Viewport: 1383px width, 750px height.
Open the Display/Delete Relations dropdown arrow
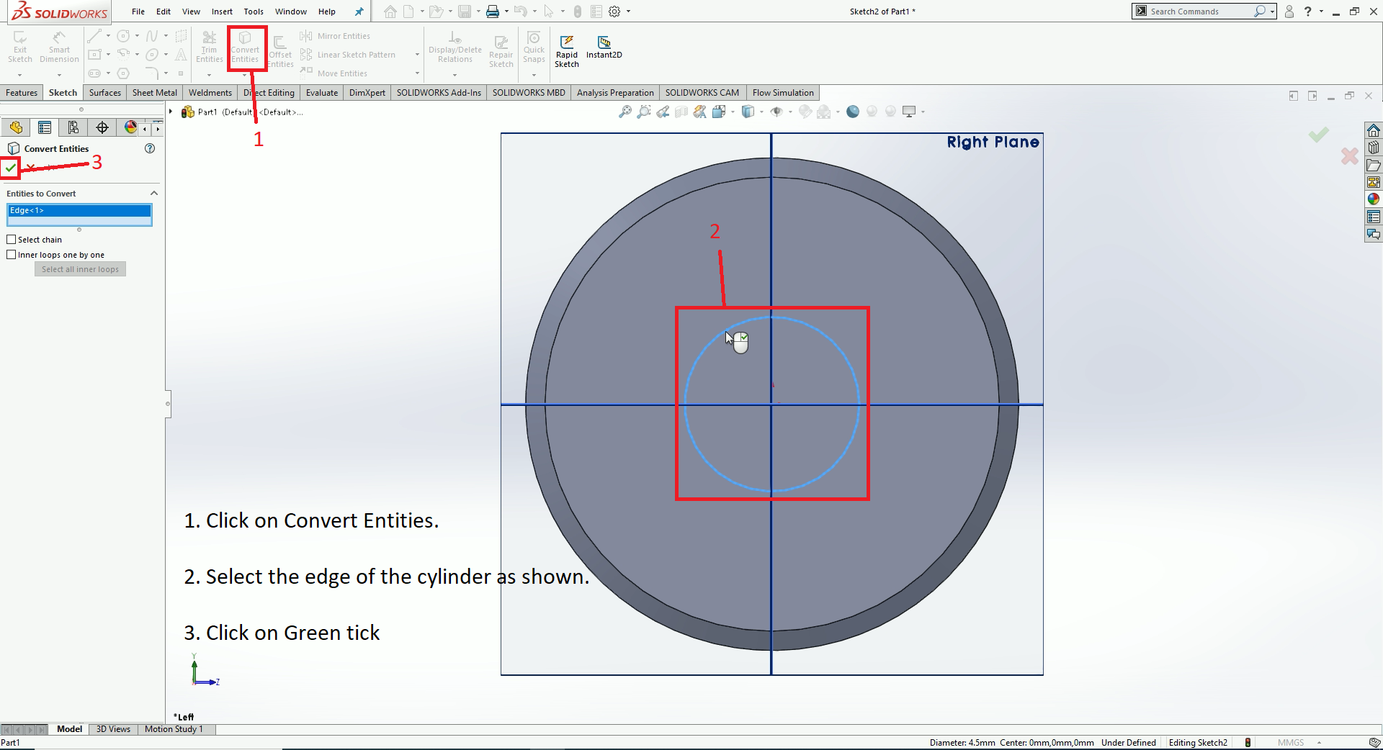455,75
